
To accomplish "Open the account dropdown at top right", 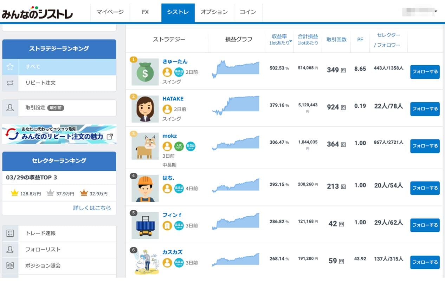I will tap(436, 12).
